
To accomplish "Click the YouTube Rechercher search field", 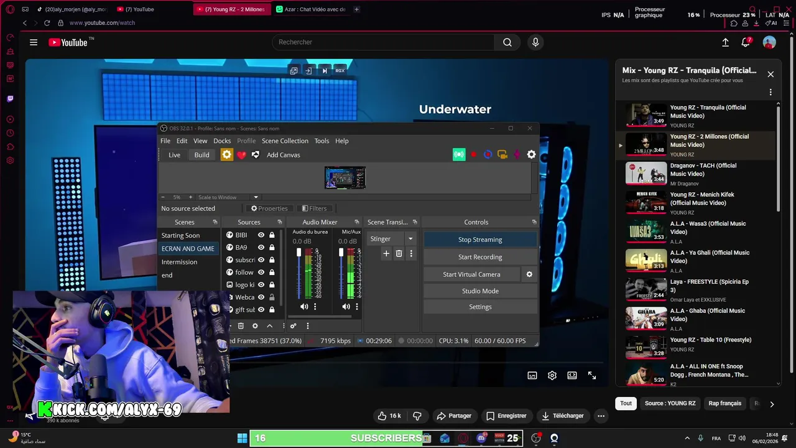I will coord(383,42).
